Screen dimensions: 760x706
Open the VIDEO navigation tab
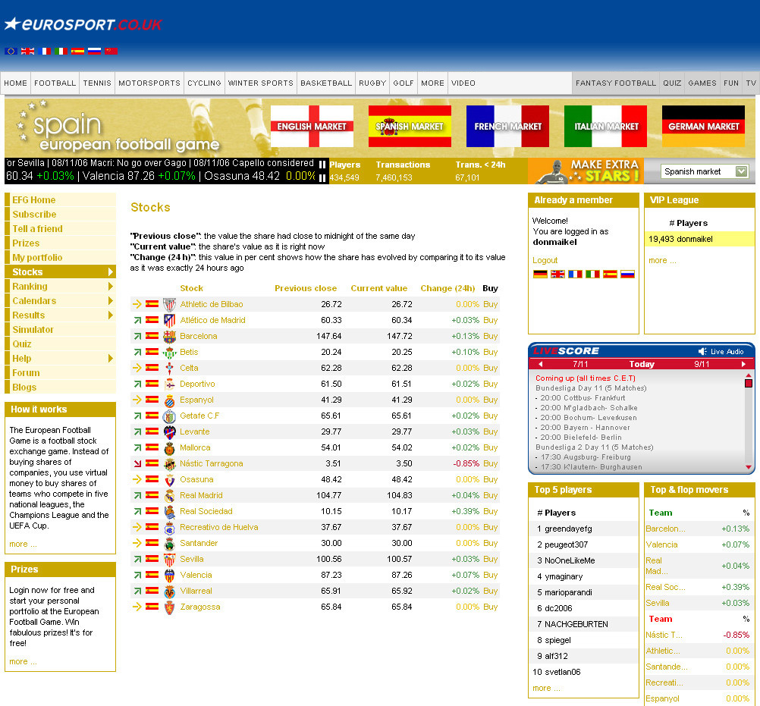click(463, 83)
